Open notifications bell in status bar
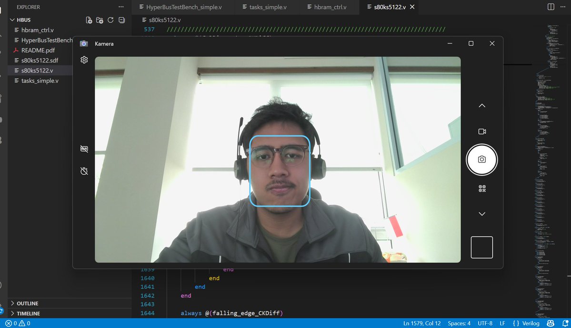Viewport: 571px width, 328px height. pyautogui.click(x=565, y=323)
